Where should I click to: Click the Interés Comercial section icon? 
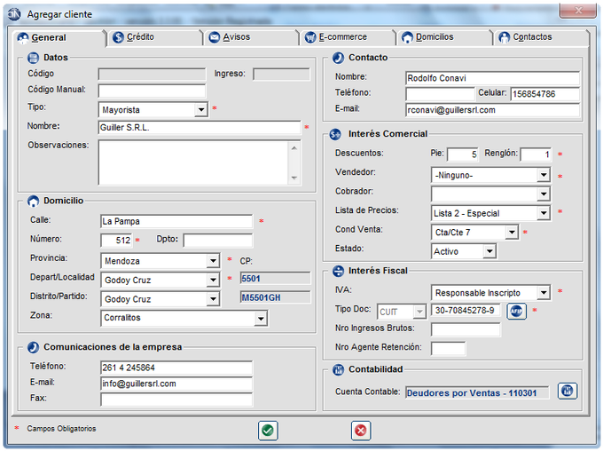(335, 134)
